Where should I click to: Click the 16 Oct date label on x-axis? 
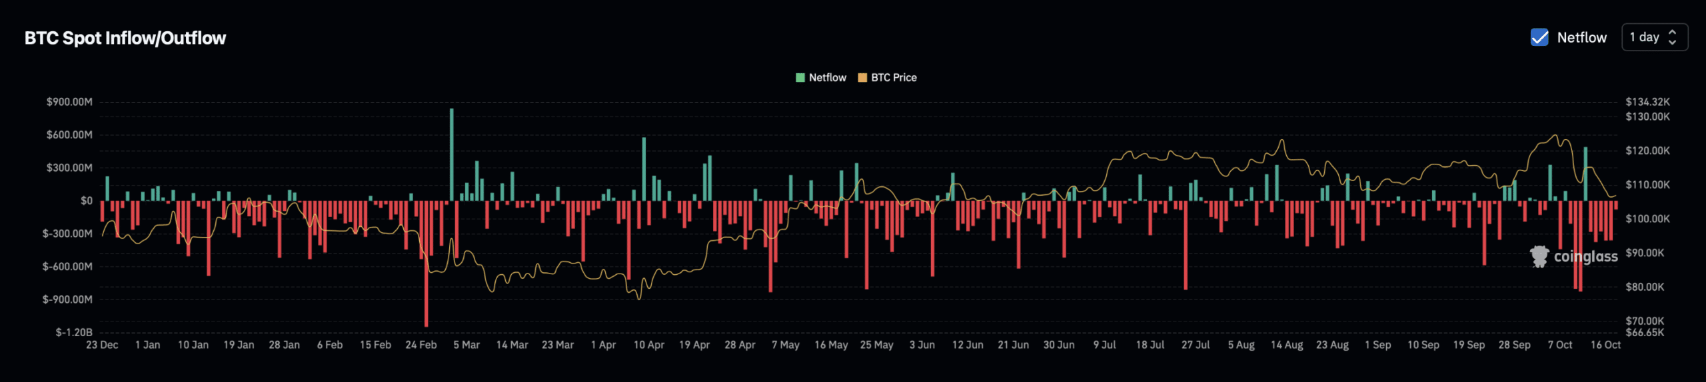click(1605, 345)
